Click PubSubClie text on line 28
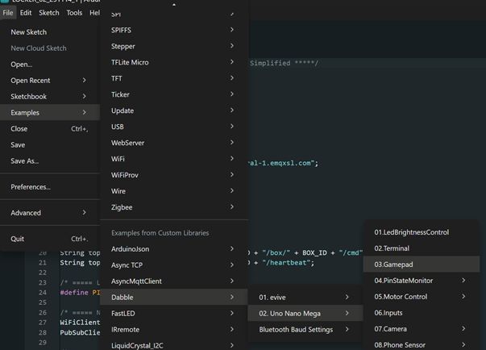486x350 pixels. (80, 332)
